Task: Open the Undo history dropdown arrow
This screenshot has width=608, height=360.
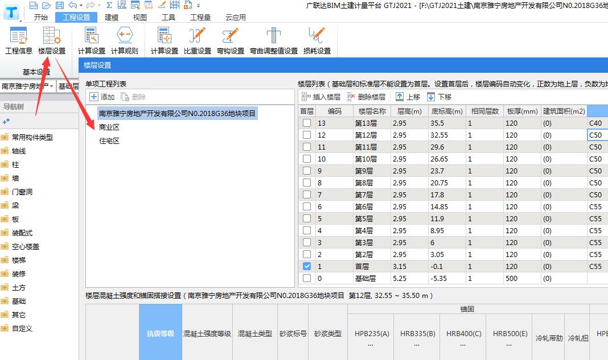Action: point(81,6)
